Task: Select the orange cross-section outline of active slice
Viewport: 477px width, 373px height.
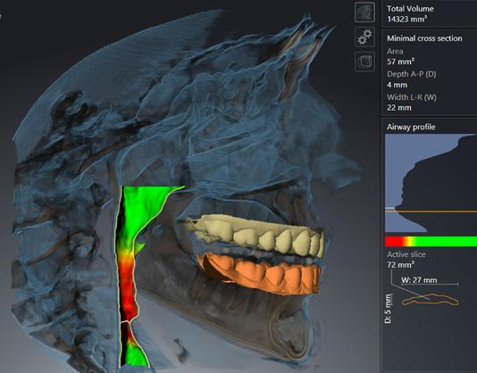Action: point(431,301)
